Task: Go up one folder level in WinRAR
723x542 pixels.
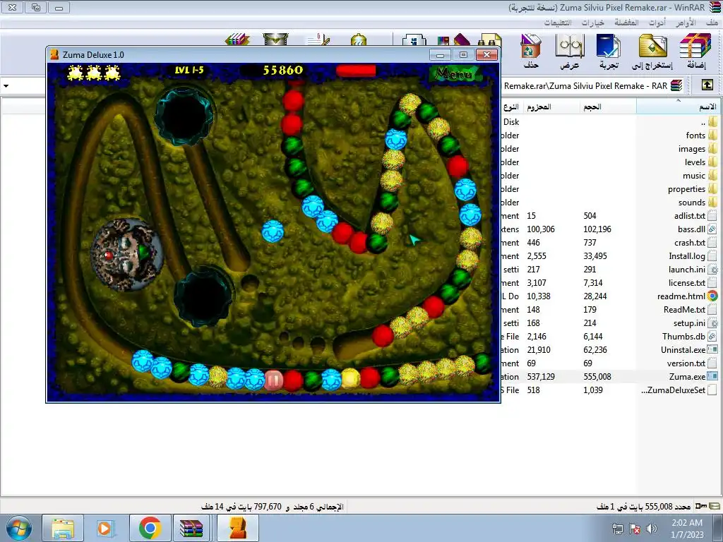Action: (x=707, y=85)
